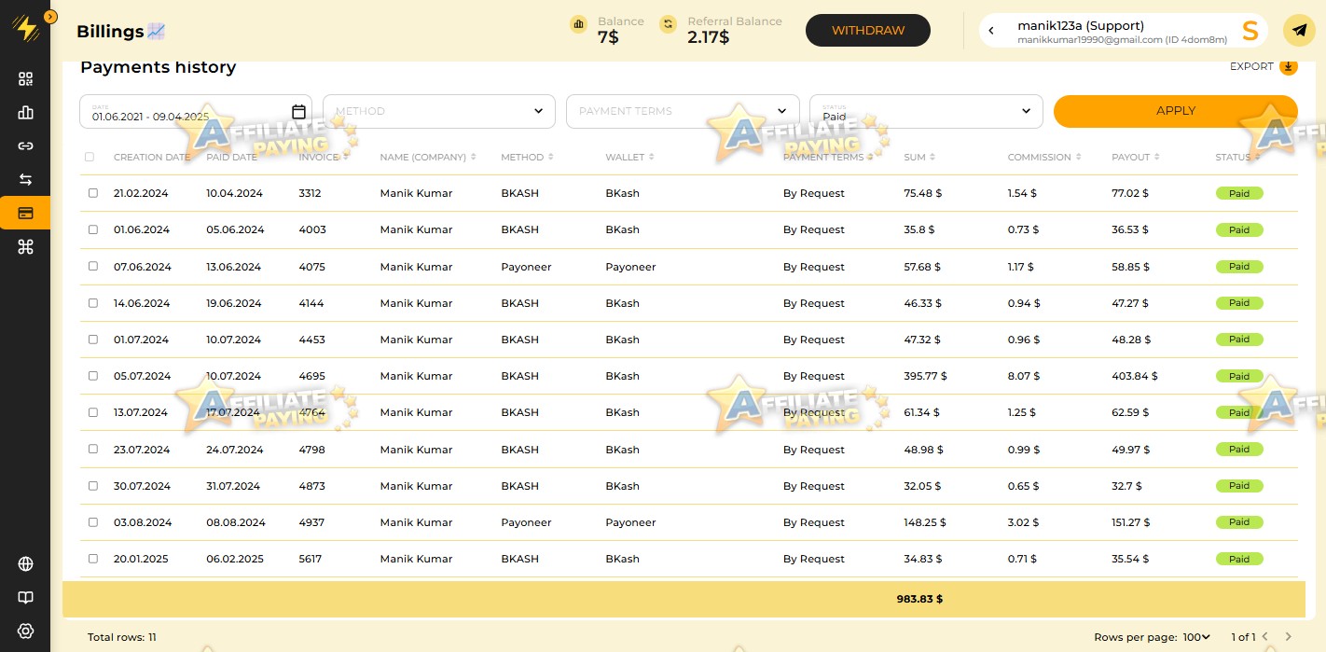Open the Method filter dropdown

pyautogui.click(x=439, y=111)
